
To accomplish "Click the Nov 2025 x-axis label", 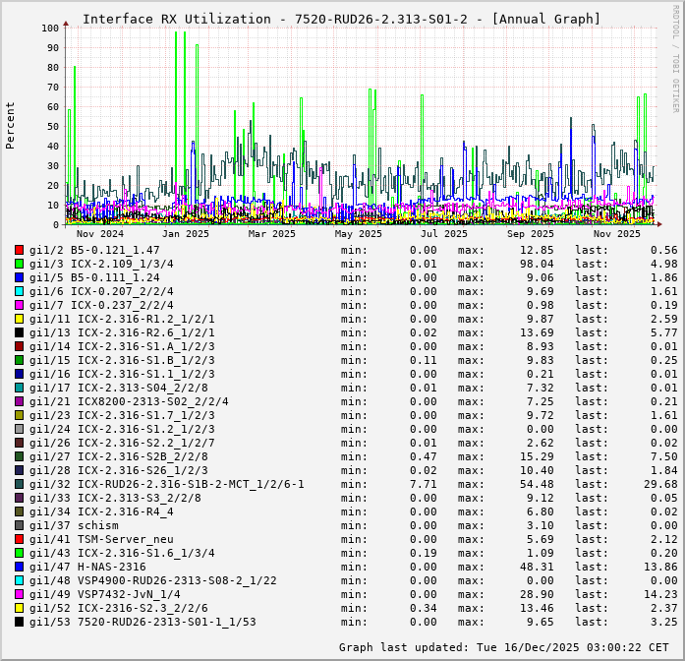I will [x=616, y=234].
